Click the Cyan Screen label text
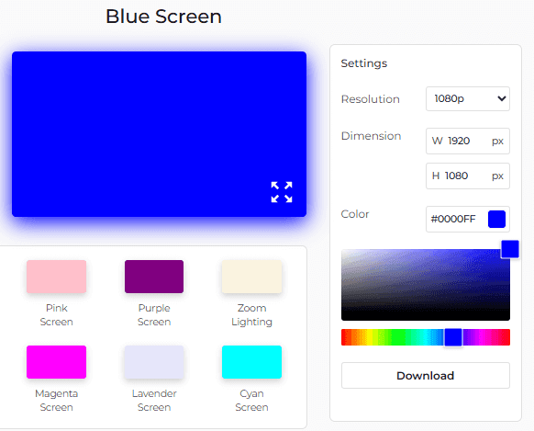534x431 pixels. pos(251,401)
